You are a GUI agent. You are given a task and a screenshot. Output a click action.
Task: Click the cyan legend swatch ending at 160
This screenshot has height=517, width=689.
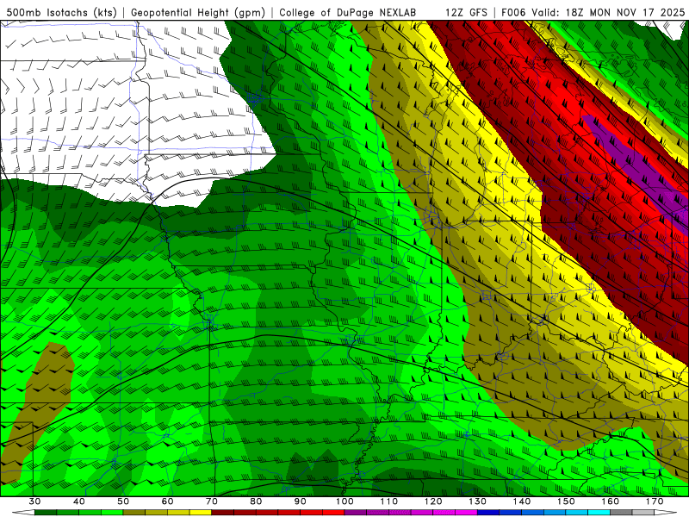[x=599, y=512]
